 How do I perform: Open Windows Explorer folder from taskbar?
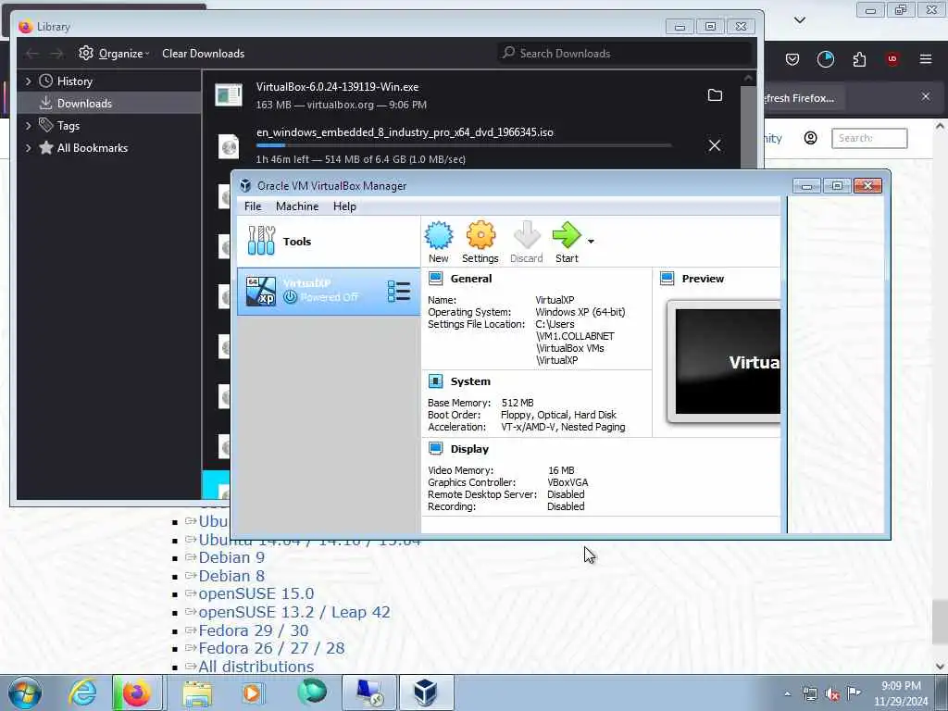197,692
